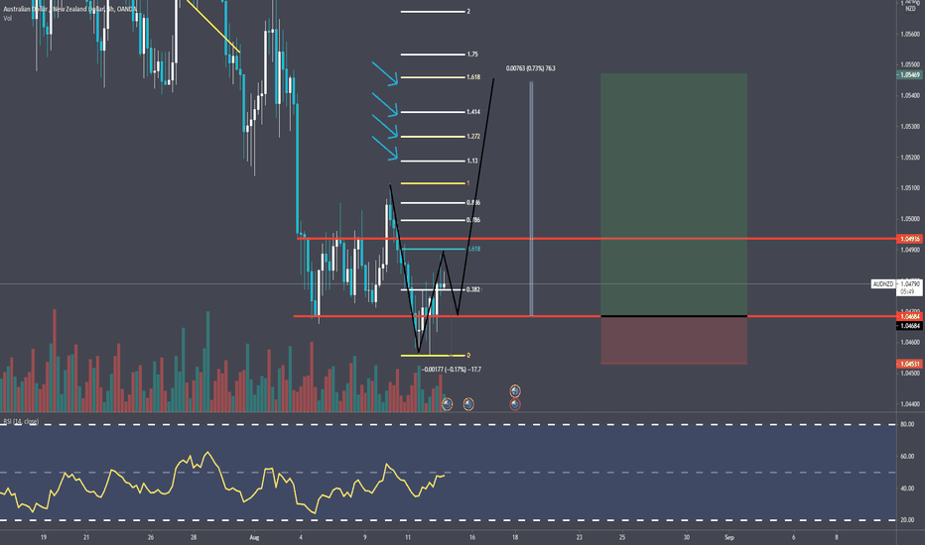The height and width of the screenshot is (545, 925).
Task: Click 1.04400 on the price scale
Action: click(x=910, y=403)
